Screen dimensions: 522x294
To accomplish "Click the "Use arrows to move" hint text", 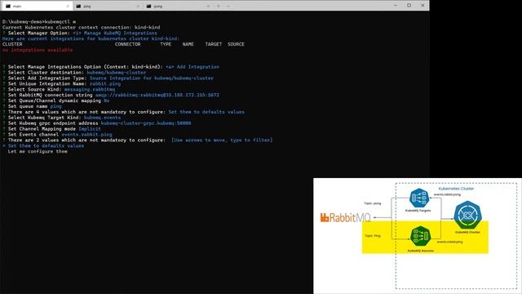I will [222, 140].
